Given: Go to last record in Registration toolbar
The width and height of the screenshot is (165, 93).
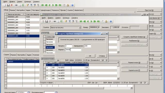Looking at the screenshot, I should [x=98, y=21].
